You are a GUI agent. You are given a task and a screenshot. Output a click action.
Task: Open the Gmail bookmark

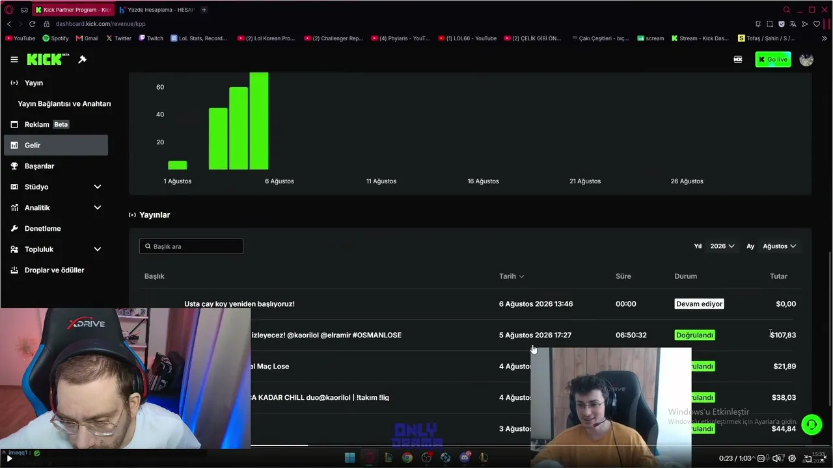pyautogui.click(x=87, y=38)
